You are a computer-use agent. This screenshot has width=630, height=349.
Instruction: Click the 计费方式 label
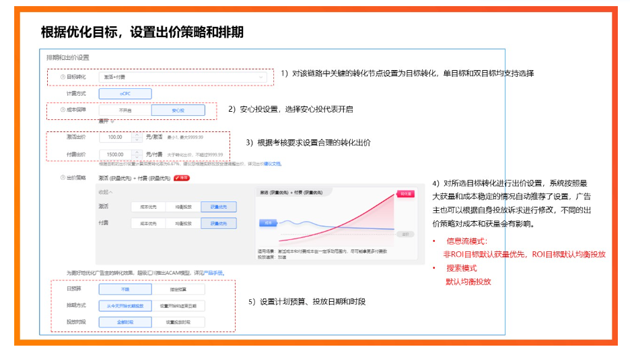tap(76, 93)
